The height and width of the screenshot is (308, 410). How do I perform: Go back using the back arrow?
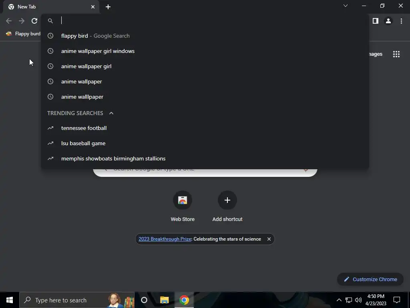9,21
